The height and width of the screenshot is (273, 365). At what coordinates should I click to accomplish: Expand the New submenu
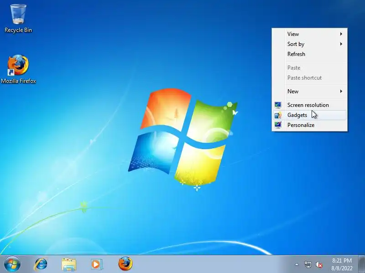[310, 91]
